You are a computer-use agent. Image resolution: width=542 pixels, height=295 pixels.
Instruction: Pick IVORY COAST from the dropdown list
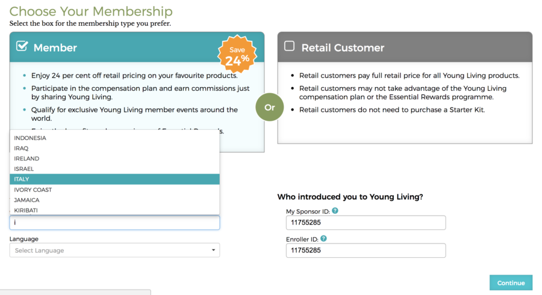tap(114, 189)
